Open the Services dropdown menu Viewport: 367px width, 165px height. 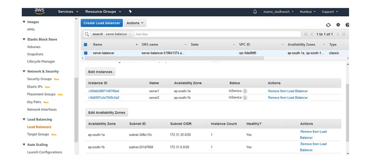pyautogui.click(x=68, y=11)
